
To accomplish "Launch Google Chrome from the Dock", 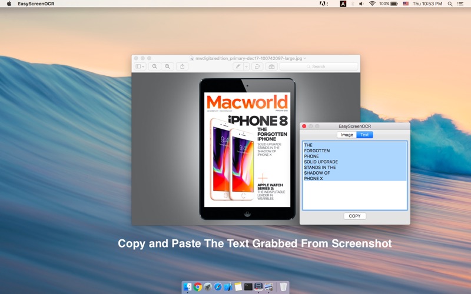I will tap(198, 287).
